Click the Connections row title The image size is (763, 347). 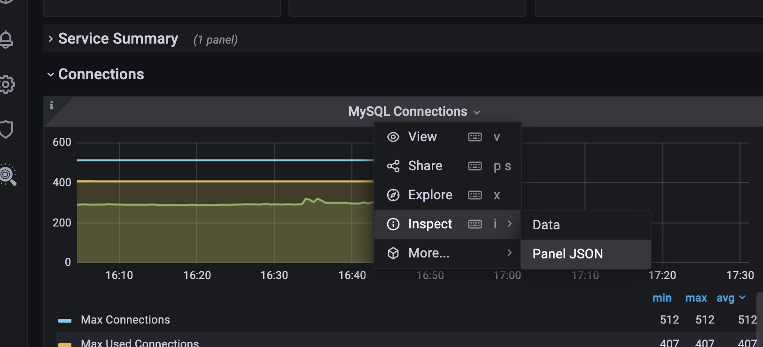(x=101, y=74)
